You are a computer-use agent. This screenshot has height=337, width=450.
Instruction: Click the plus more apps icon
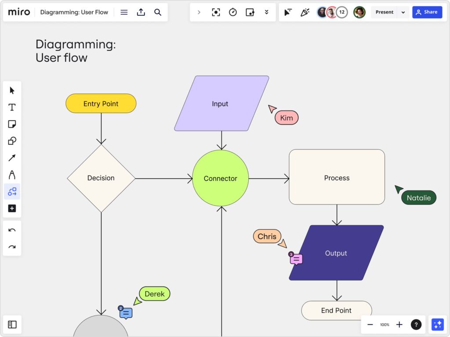point(12,208)
